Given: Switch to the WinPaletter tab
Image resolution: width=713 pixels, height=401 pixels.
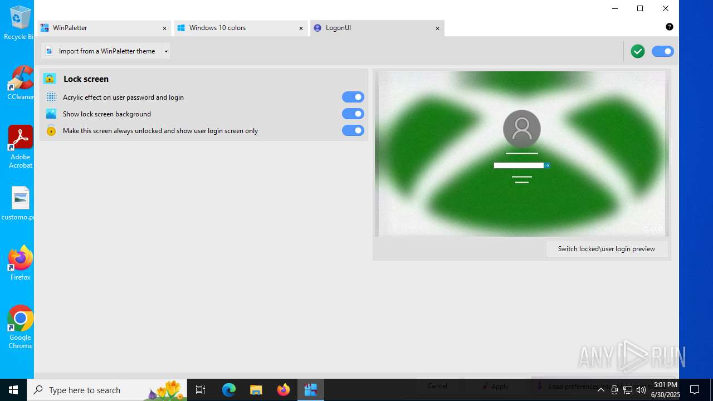Looking at the screenshot, I should point(104,28).
